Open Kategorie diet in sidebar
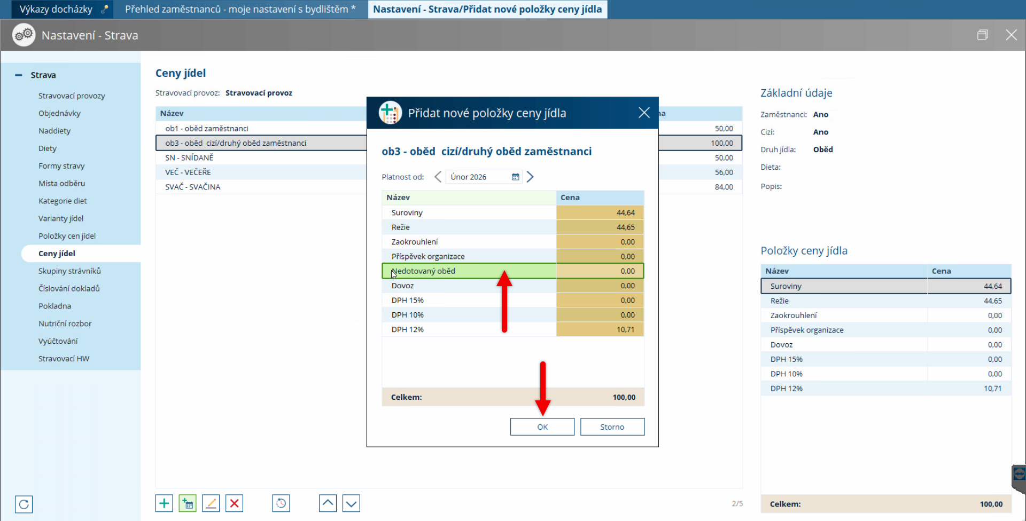This screenshot has height=521, width=1026. [x=63, y=201]
